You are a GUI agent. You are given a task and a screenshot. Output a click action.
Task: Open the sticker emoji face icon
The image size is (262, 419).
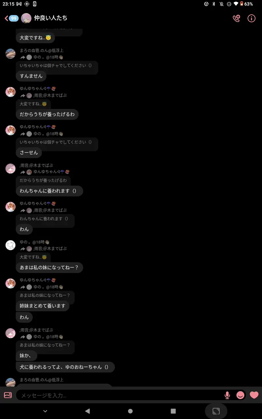point(240,395)
